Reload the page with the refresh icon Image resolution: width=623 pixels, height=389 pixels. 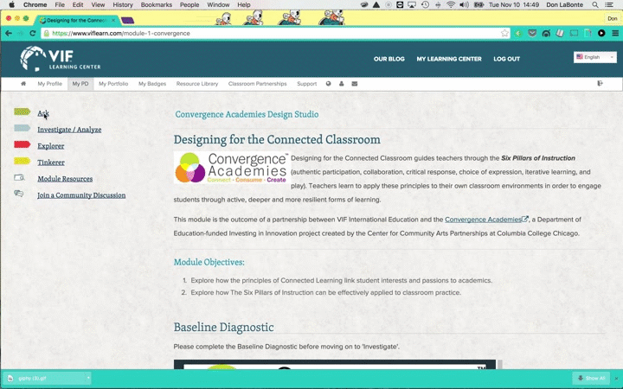33,34
